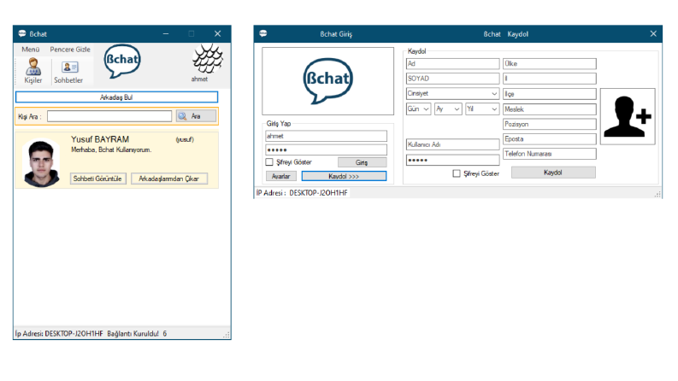Click the (yusuf) username label
678x381 pixels.
(185, 139)
